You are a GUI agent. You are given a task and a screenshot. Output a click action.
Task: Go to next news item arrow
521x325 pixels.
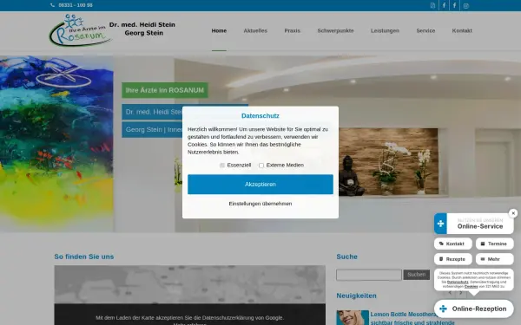460,293
